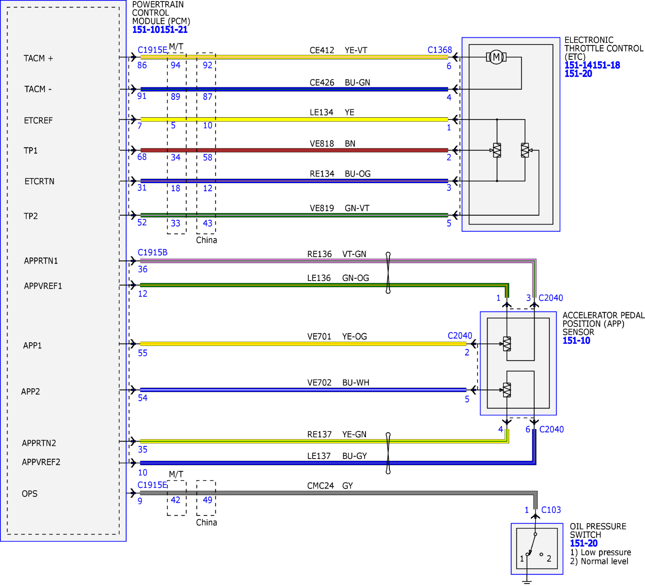Click the RE134 BU-OG wire label
Viewport: 645px width, 586px height.
coord(340,174)
